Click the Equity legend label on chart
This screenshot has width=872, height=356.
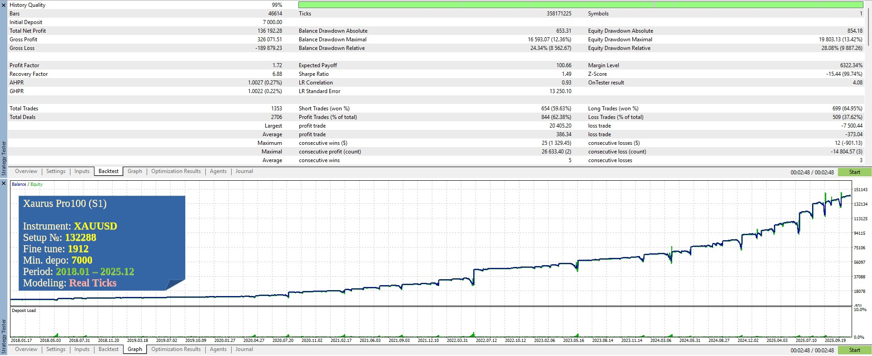tap(36, 184)
